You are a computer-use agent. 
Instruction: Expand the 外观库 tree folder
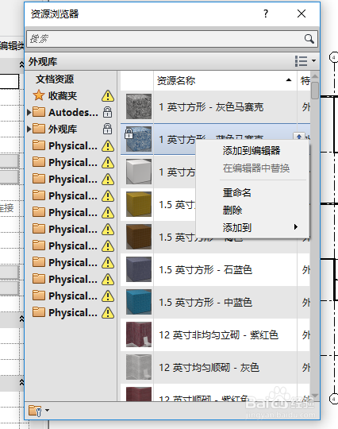pyautogui.click(x=29, y=129)
